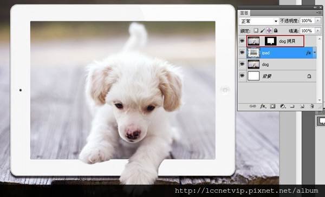The image size is (325, 197).
Task: Select the 背景 background layer
Action: [277, 76]
